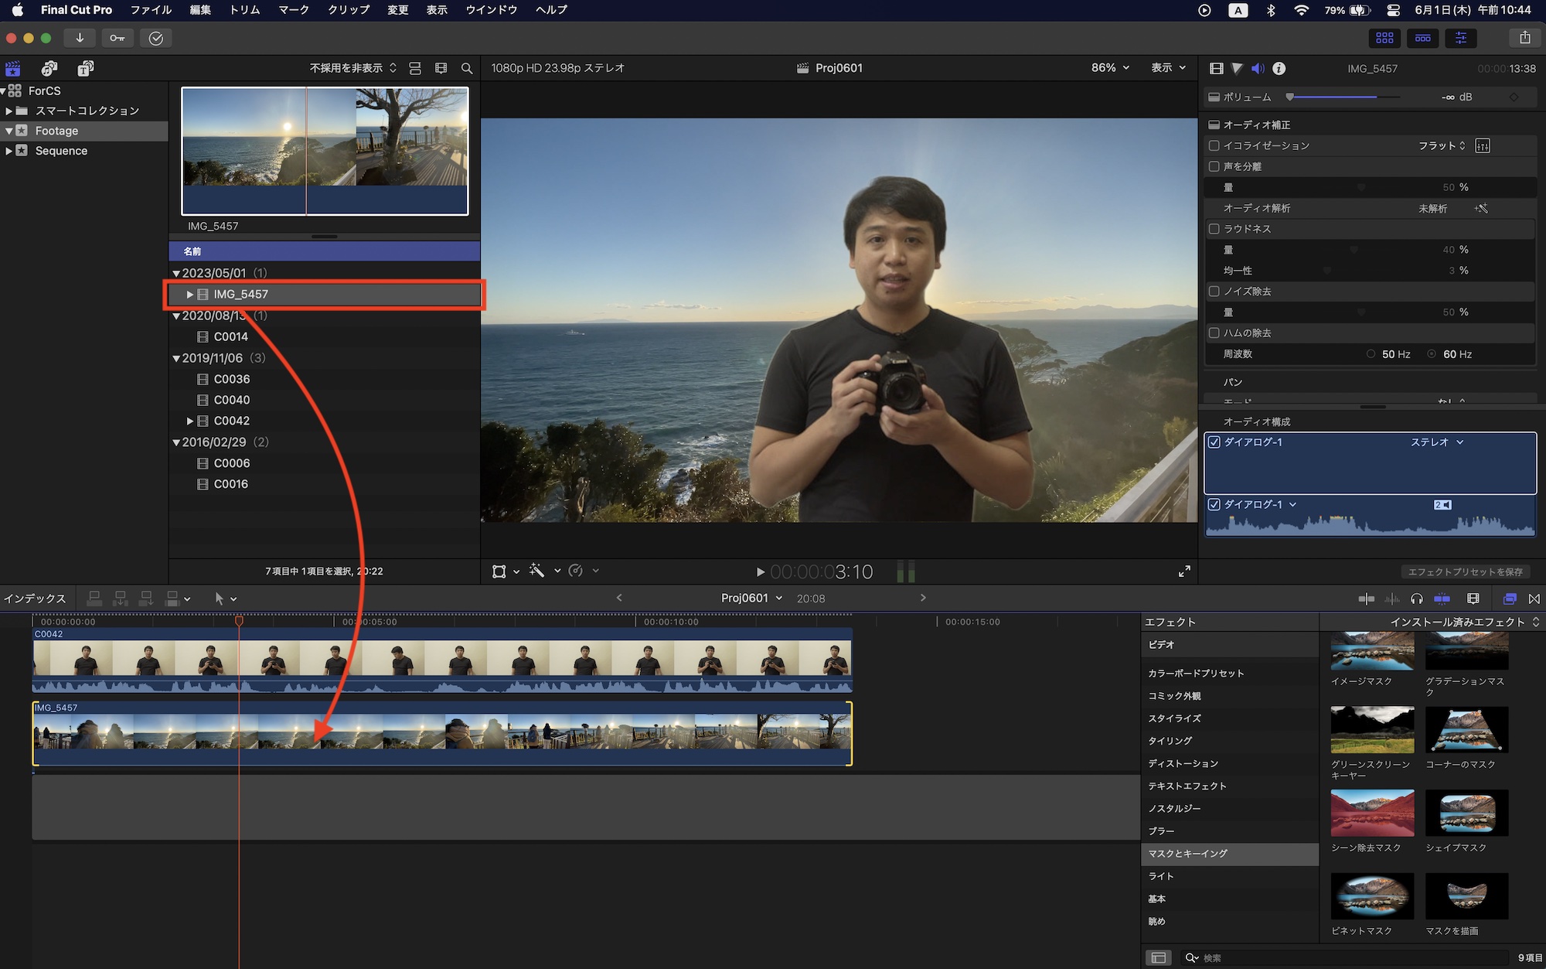This screenshot has width=1546, height=969.
Task: Click the share export icon
Action: click(x=1524, y=38)
